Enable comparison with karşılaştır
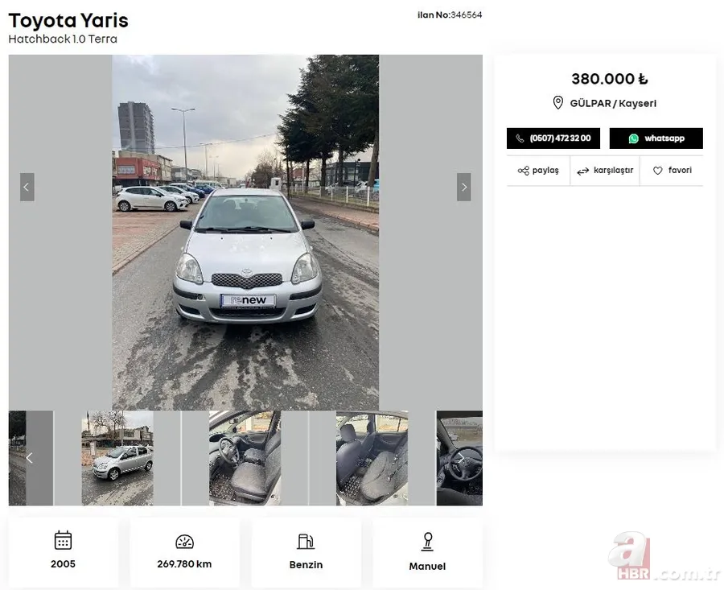Screen dimensions: 724x590 coord(605,170)
